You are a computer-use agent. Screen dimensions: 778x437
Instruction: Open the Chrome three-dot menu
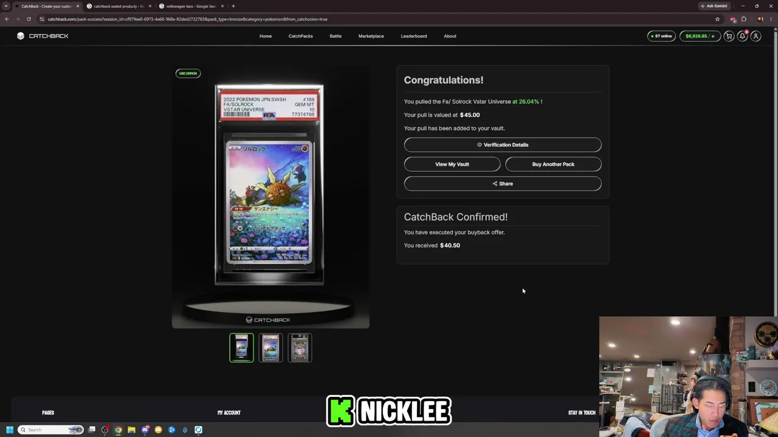pos(771,19)
